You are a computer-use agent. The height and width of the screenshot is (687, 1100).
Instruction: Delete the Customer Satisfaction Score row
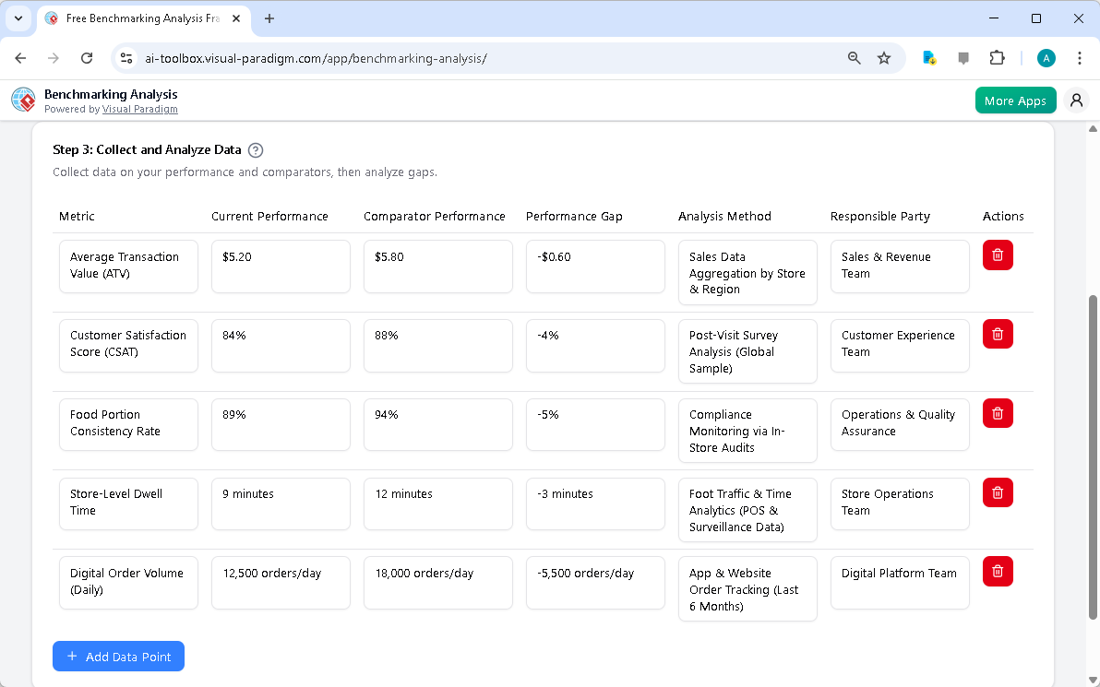tap(998, 334)
